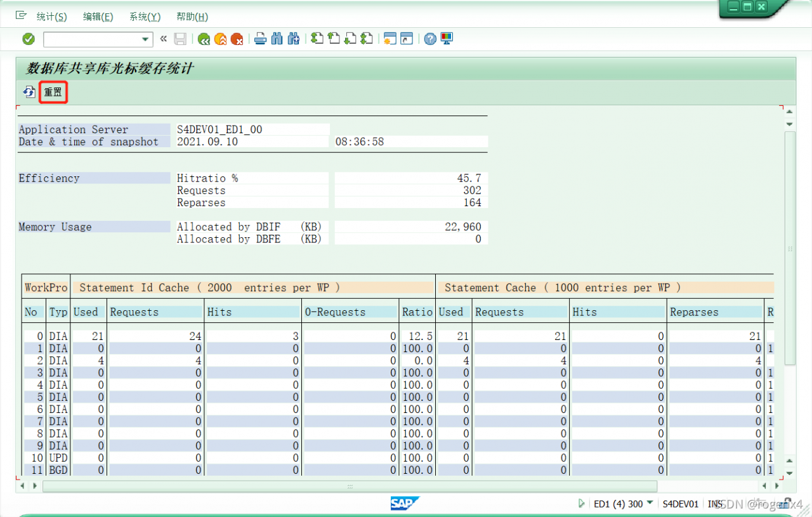Click the green Back arrow icon
This screenshot has height=517, width=812.
click(x=204, y=39)
